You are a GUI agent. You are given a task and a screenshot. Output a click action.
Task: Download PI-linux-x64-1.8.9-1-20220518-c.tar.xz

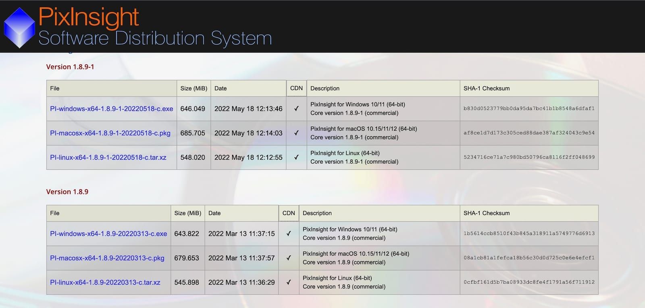[108, 158]
